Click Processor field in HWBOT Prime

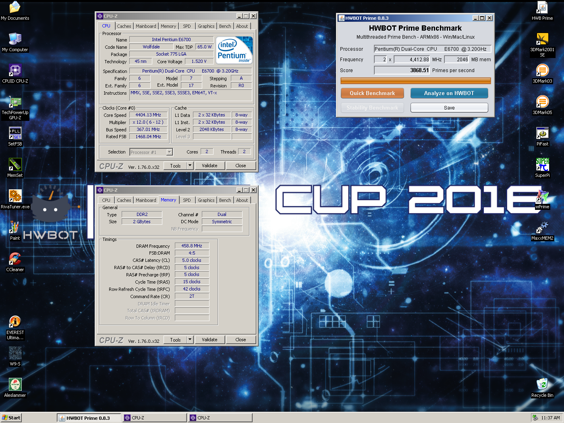click(432, 49)
